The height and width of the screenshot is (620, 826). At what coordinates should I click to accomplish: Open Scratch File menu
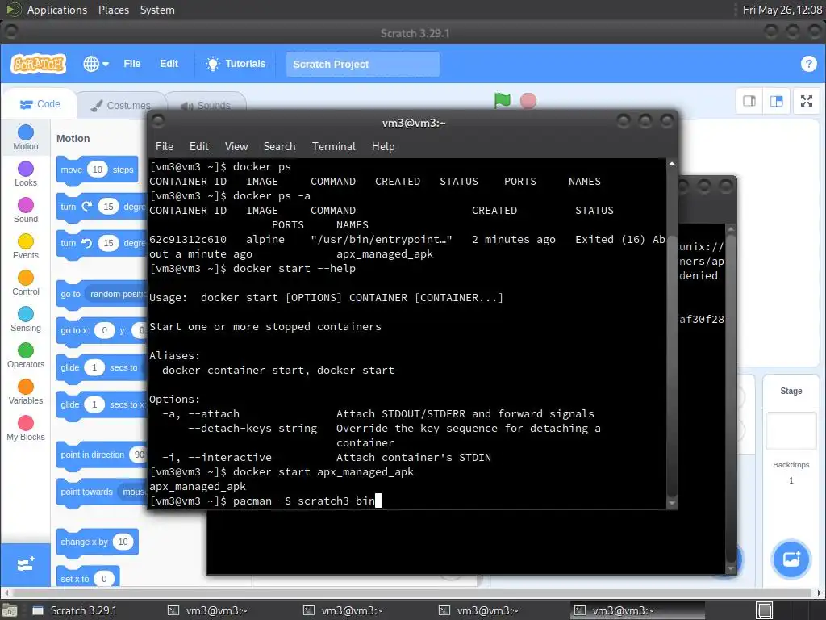point(131,64)
